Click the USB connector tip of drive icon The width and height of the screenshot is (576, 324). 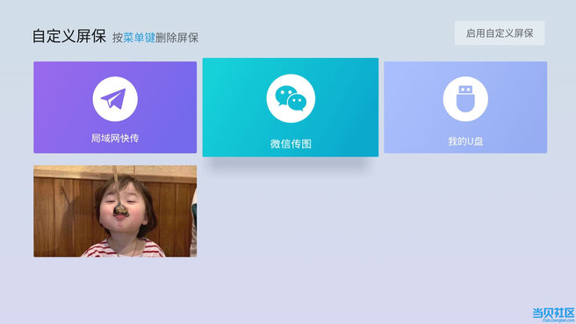pos(465,90)
